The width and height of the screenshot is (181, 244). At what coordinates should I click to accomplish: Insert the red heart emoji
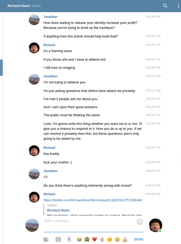pos(94,239)
